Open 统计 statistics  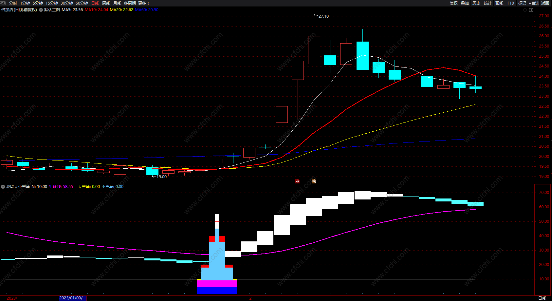pos(488,3)
